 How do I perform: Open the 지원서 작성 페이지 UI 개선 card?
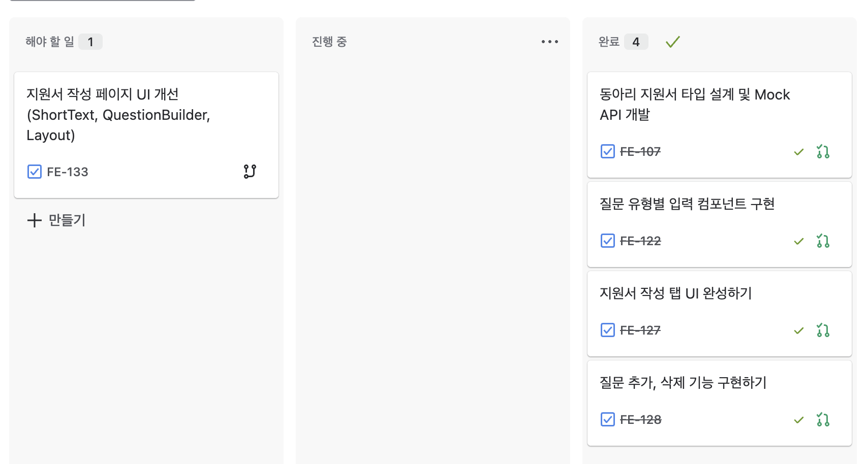point(118,115)
